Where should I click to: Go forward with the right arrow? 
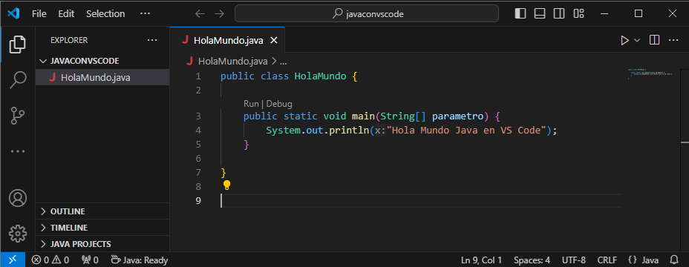pos(219,14)
